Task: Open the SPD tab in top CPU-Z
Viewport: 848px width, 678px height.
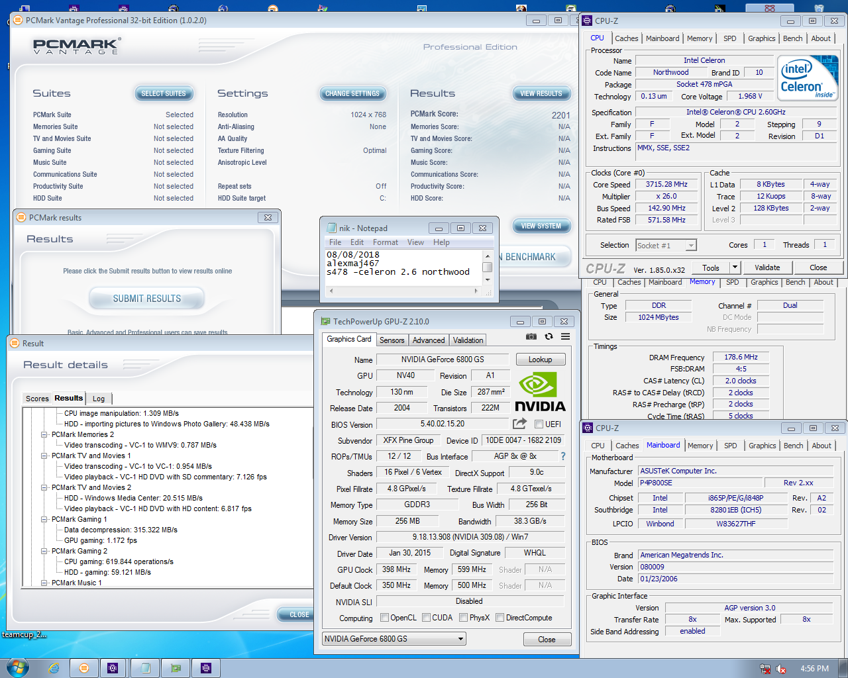Action: pyautogui.click(x=729, y=38)
